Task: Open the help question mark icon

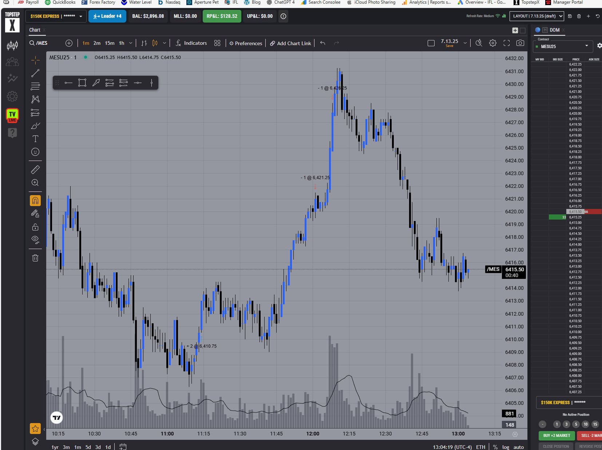Action: [x=12, y=133]
